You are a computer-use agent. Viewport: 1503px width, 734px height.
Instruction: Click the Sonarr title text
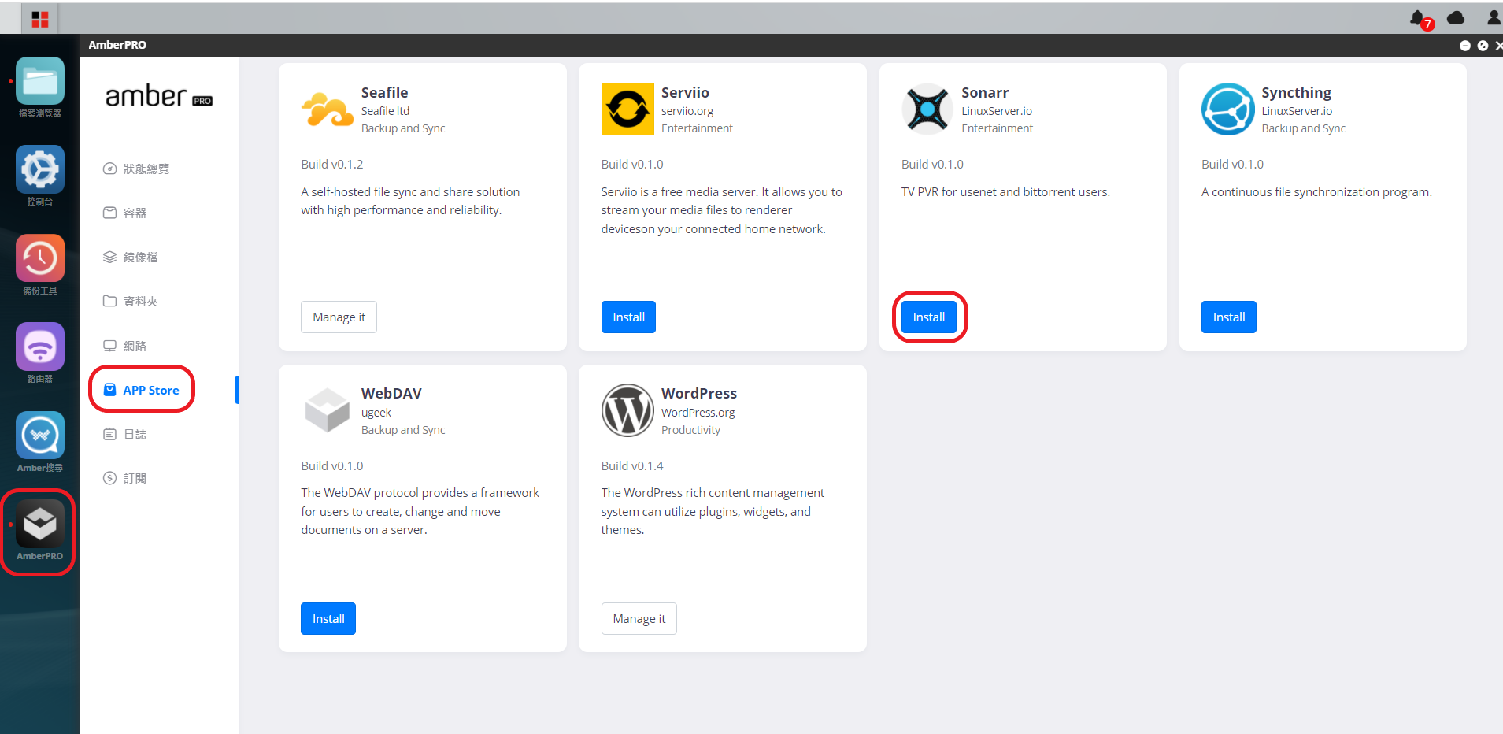[985, 92]
